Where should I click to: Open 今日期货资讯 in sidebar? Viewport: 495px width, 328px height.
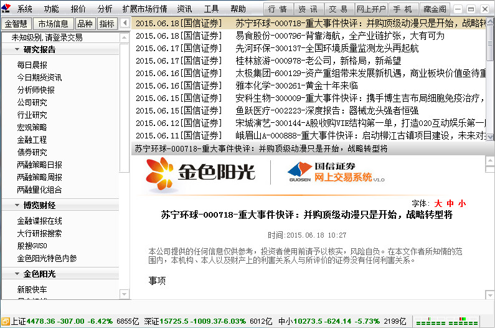pyautogui.click(x=39, y=77)
